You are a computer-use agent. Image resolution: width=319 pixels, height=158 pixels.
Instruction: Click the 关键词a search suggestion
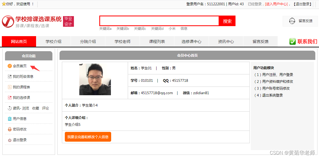point(105,28)
